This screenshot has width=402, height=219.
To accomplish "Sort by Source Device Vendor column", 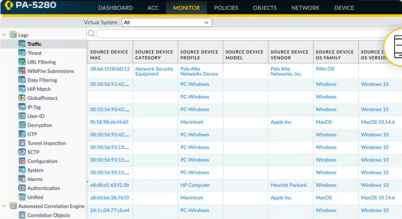I will pyautogui.click(x=291, y=52).
